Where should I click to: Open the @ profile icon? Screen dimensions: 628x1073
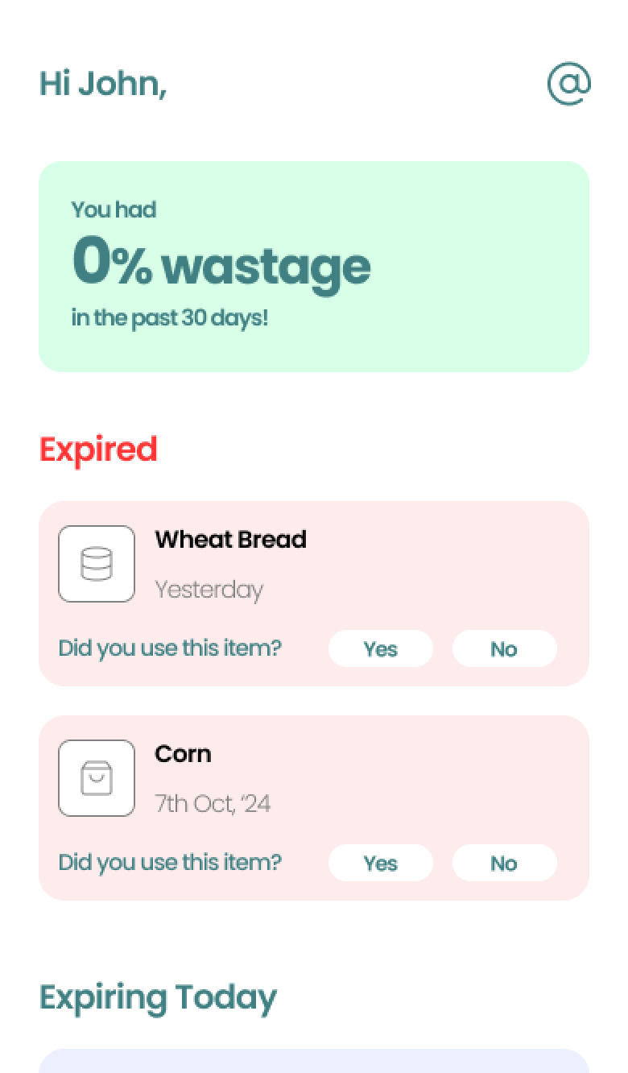pos(569,84)
